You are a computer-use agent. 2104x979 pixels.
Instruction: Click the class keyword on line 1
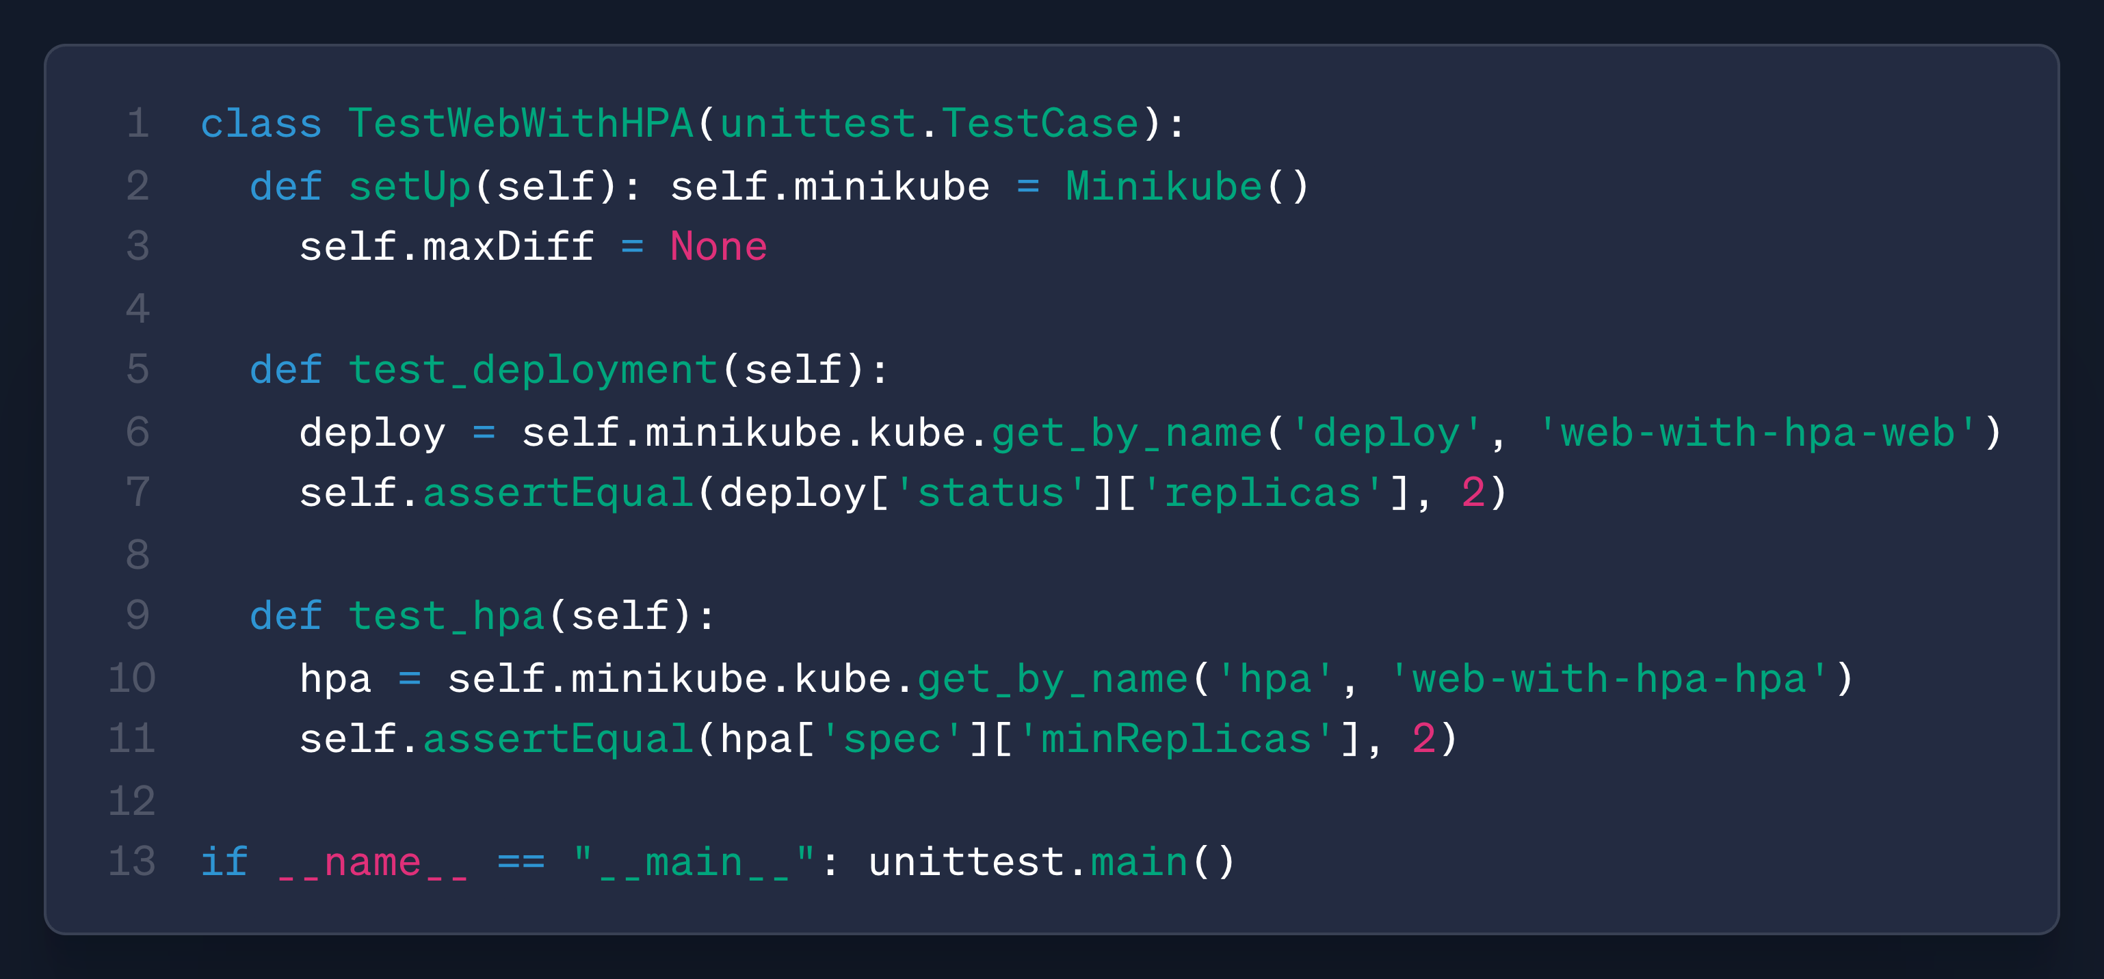[261, 124]
